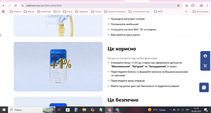Viewport: 211px width, 113px height.
Task: Open the Новини bookmarks folder
Action: click(15, 12)
